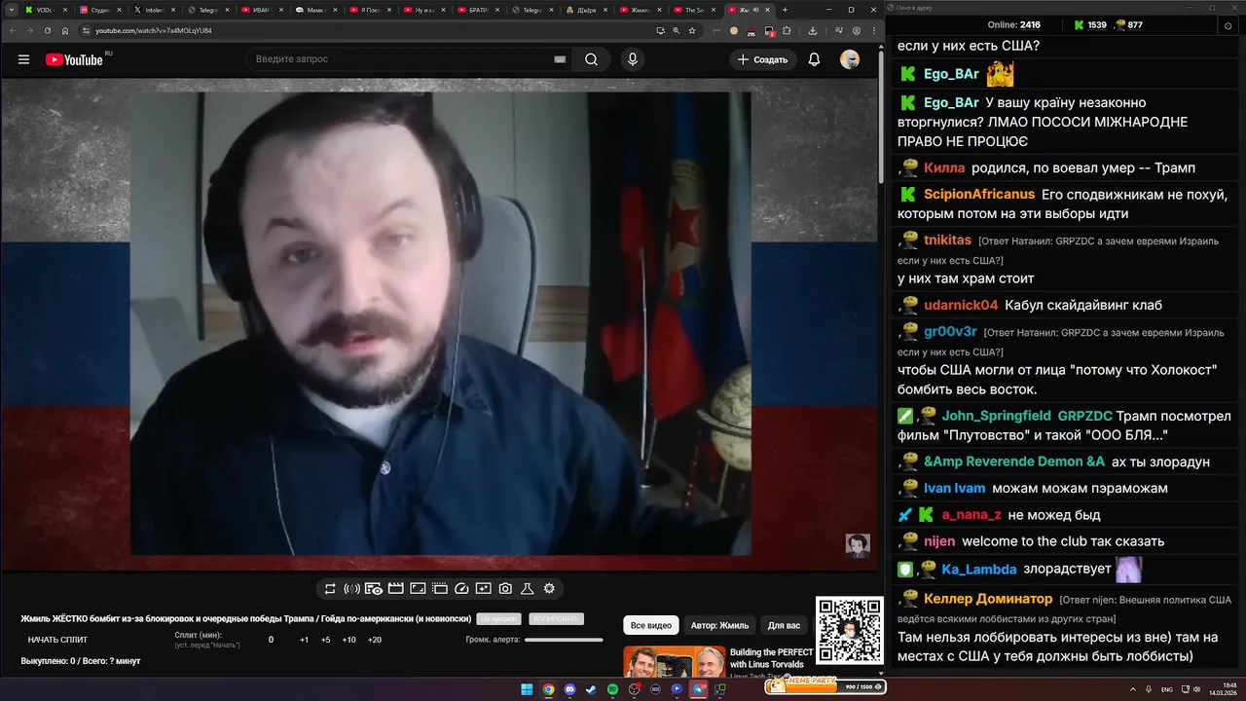This screenshot has height=701, width=1246.
Task: Select the Все видео filter chip
Action: (651, 625)
